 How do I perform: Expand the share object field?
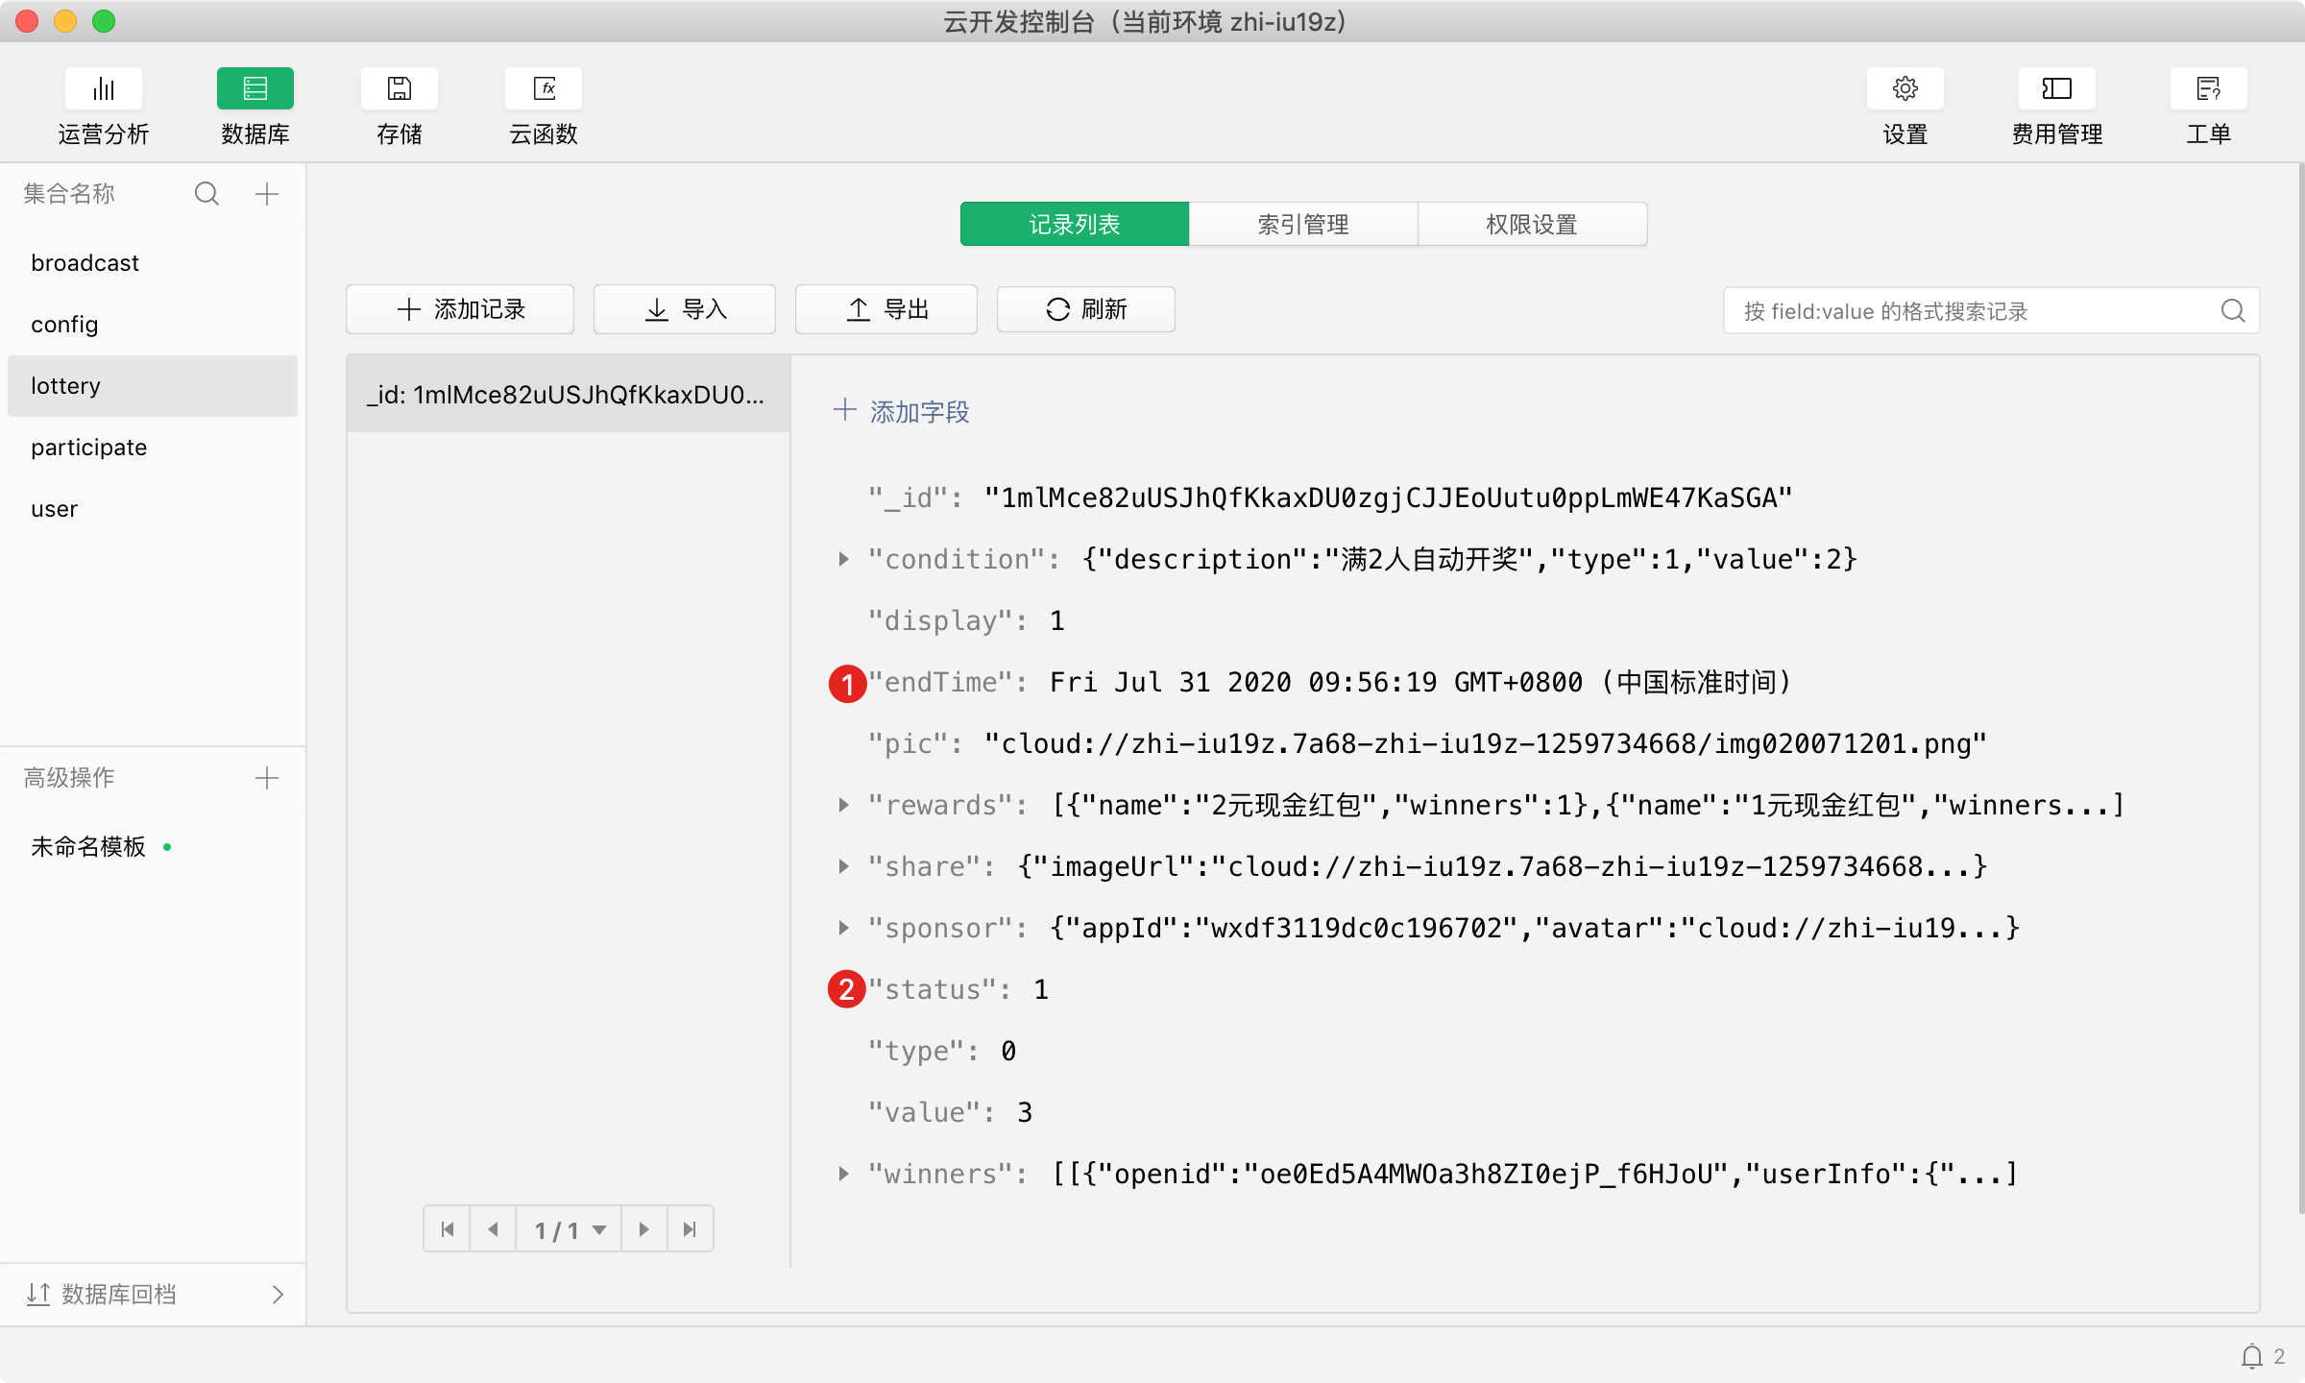(843, 866)
